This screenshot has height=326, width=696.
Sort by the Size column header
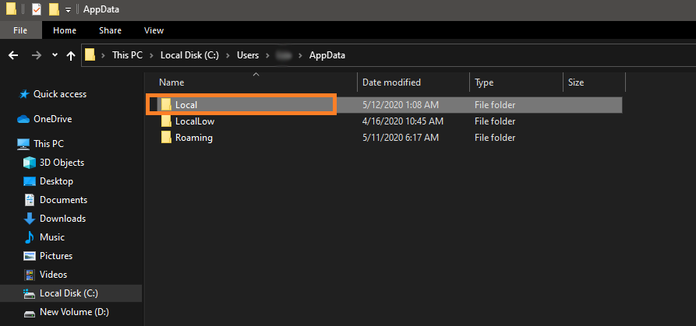tap(576, 82)
